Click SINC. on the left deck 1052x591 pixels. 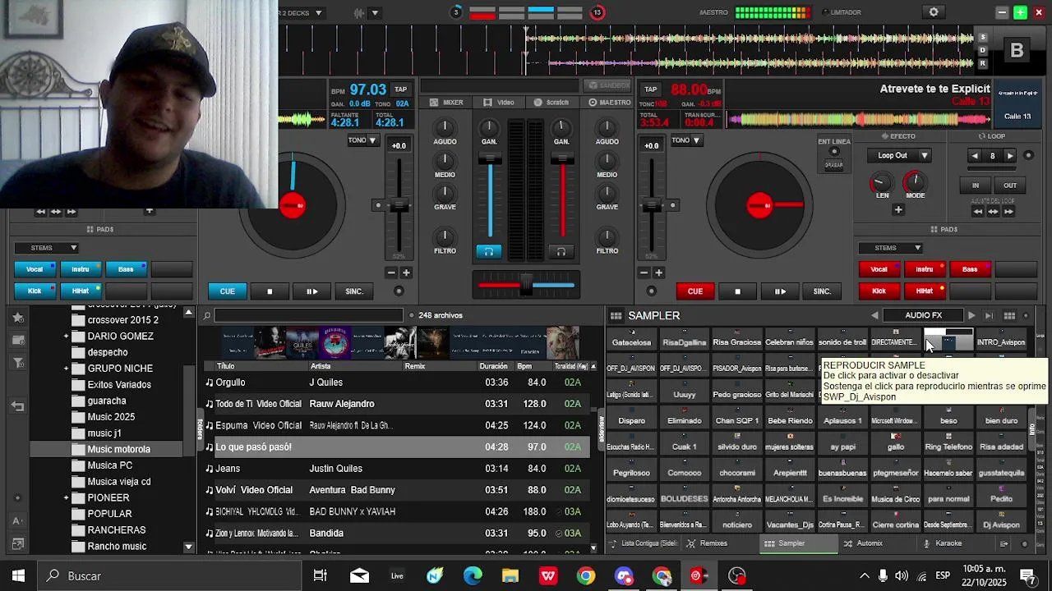[x=354, y=291]
